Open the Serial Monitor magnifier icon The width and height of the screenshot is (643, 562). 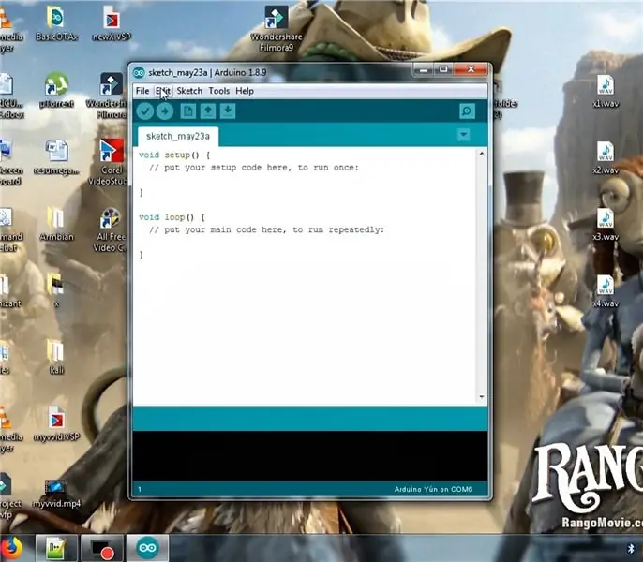[x=467, y=111]
